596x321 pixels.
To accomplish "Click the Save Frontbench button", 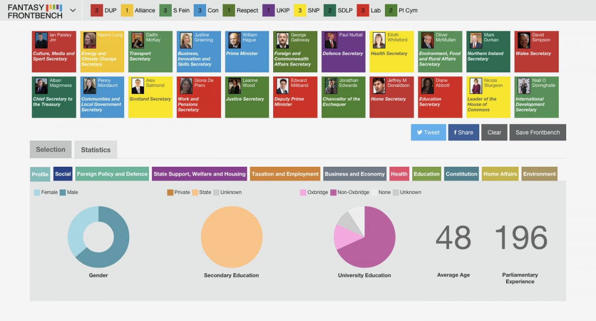I will (x=537, y=132).
